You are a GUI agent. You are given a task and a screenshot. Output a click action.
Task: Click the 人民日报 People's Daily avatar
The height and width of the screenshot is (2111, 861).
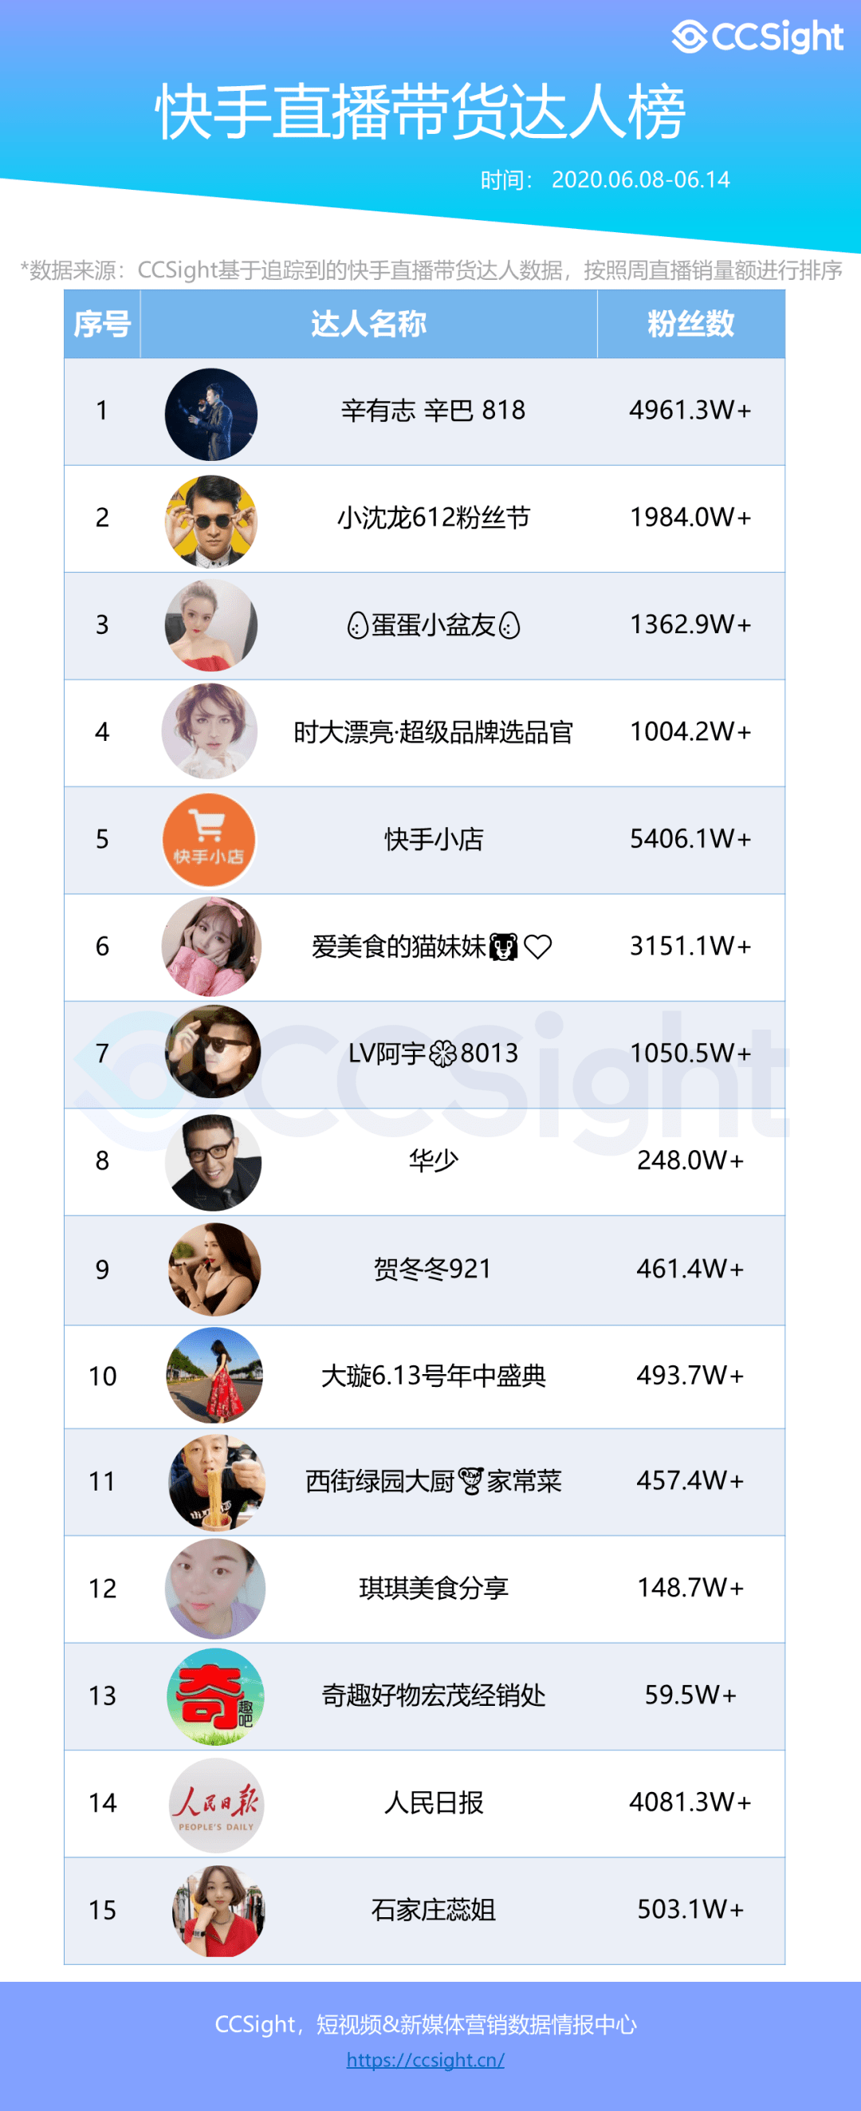pos(216,1806)
